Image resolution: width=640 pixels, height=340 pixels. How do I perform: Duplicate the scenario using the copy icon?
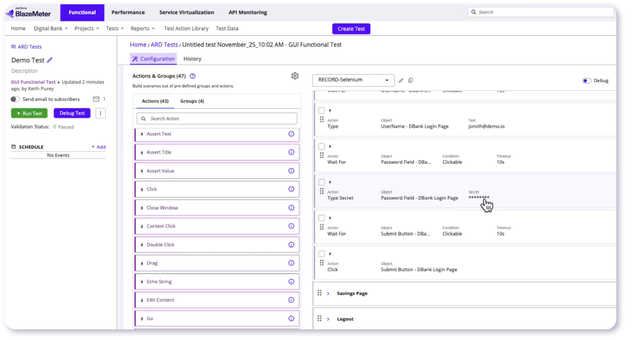coord(410,79)
